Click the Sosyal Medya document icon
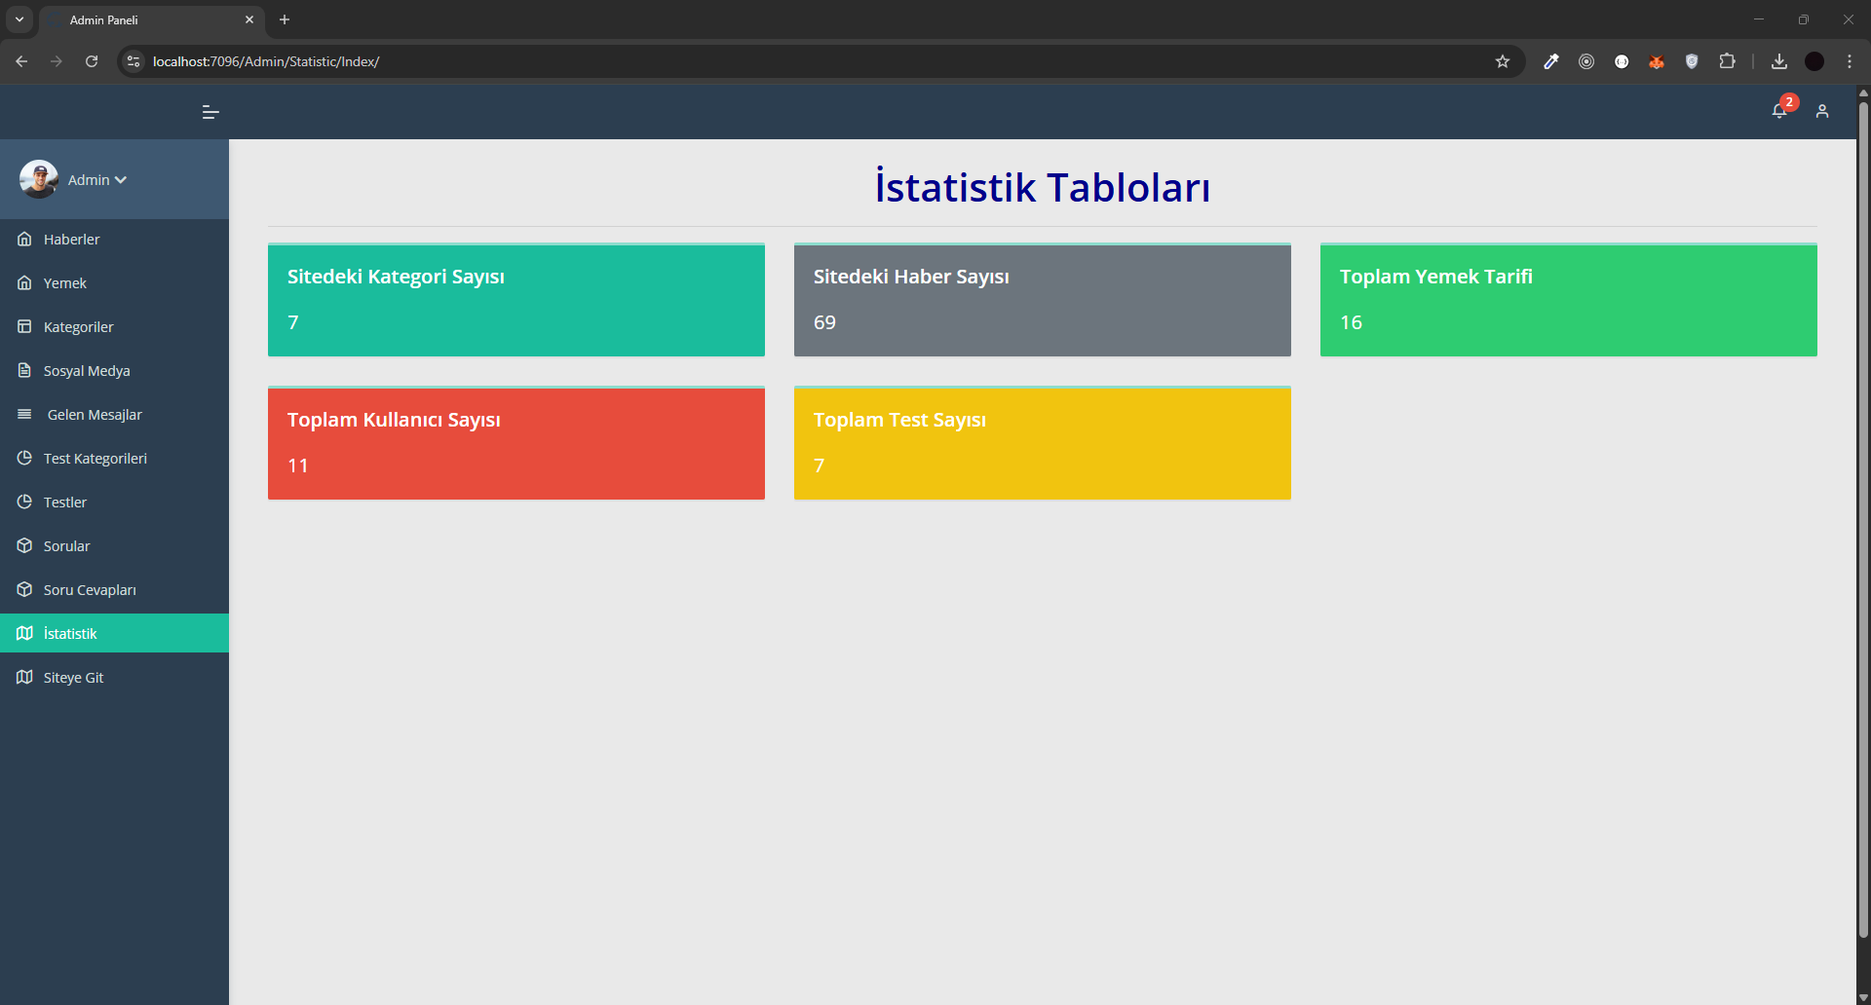 (x=24, y=371)
